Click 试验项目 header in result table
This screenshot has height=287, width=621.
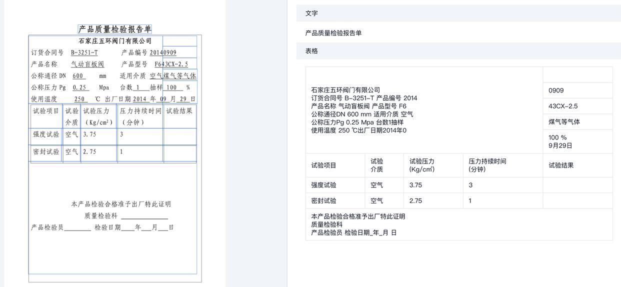335,165
